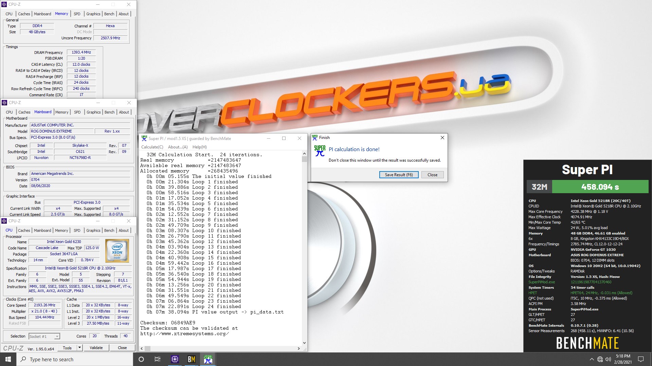Select SPD tab in Memory CPU-Z window

tap(77, 14)
